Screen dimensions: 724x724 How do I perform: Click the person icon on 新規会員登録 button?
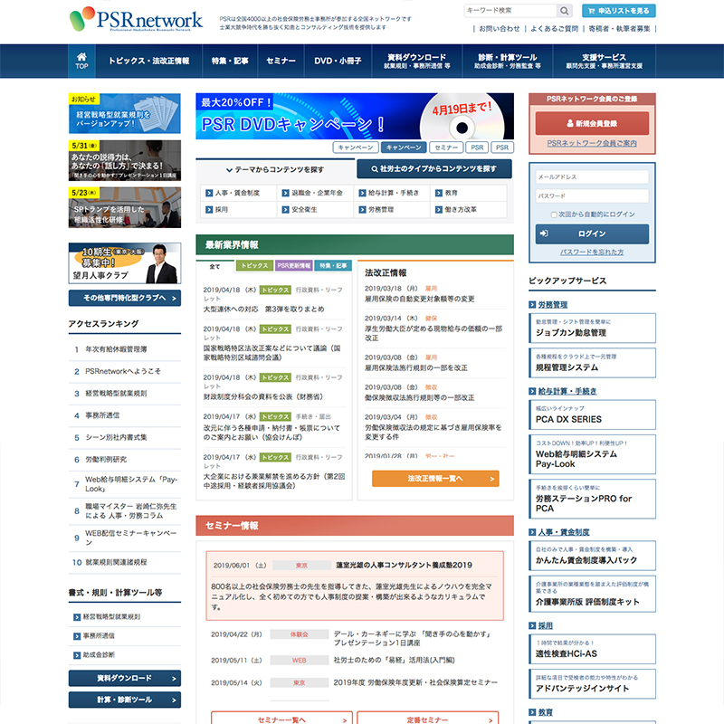pos(570,123)
